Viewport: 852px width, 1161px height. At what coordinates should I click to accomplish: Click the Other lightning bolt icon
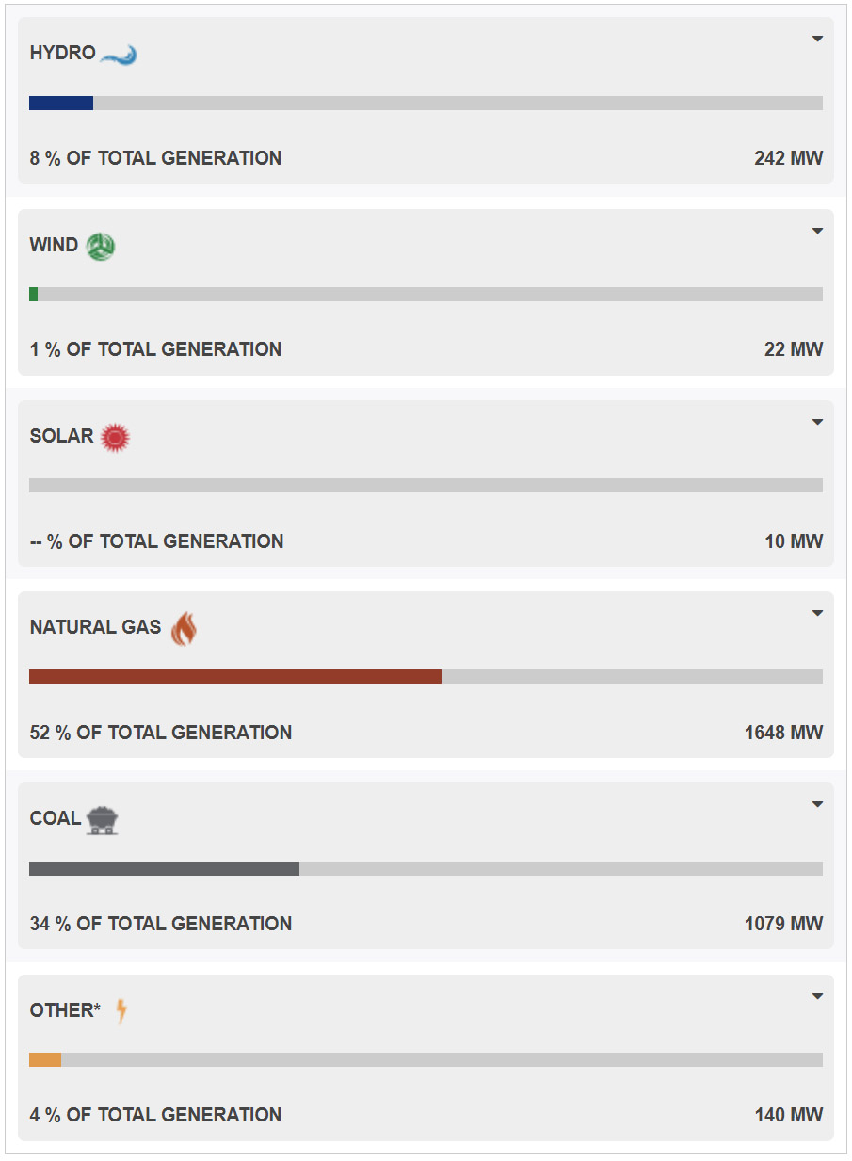point(121,1011)
